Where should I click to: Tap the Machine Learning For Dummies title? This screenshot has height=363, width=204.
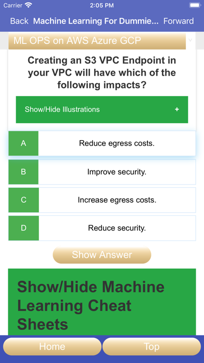(96, 21)
